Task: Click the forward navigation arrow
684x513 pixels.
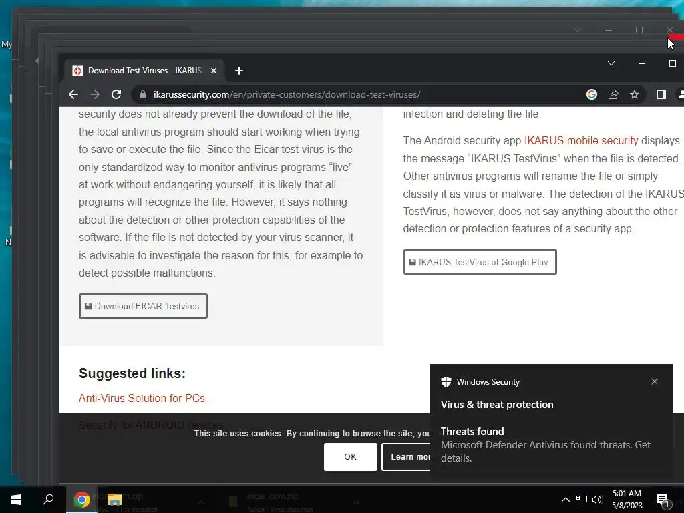Action: pos(95,94)
